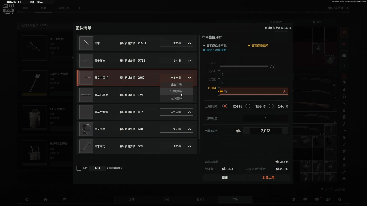Expand the sell dropdown for 莫辛照門

(176, 146)
